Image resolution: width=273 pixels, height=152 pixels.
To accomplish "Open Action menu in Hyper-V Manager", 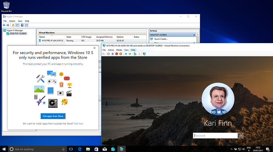I will pos(12,21).
